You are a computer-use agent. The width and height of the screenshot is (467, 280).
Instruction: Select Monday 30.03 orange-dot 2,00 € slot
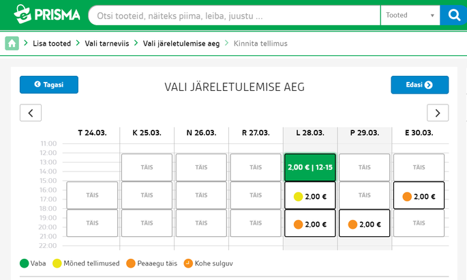pos(419,195)
